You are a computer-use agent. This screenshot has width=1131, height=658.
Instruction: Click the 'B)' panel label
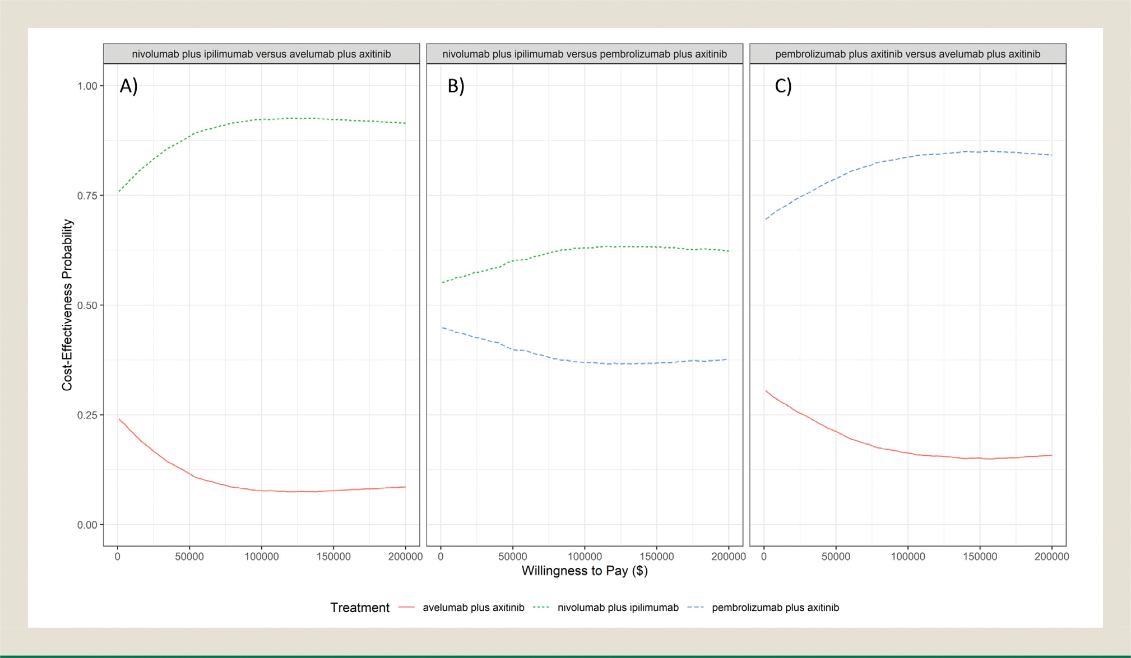point(456,86)
